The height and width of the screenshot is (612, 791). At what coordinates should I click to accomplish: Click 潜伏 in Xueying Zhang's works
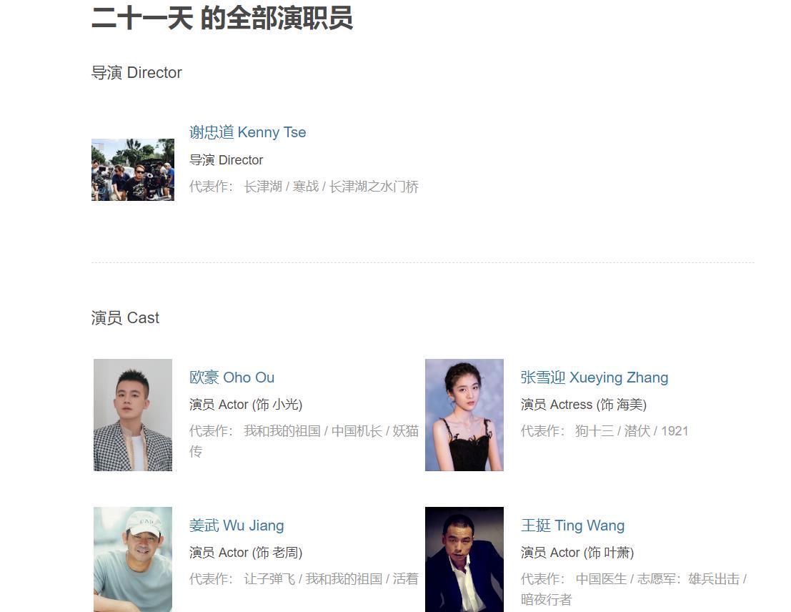pos(637,431)
